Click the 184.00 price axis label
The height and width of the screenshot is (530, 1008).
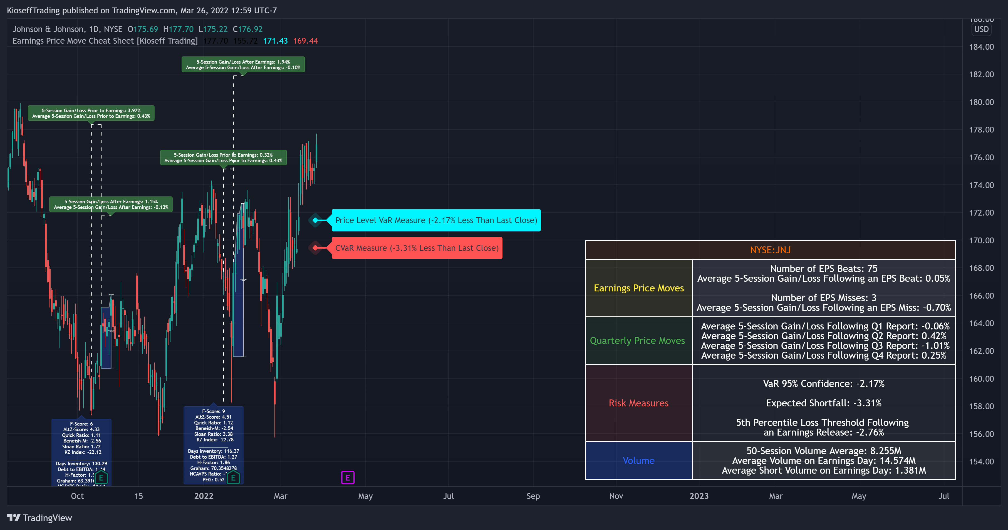(x=981, y=47)
